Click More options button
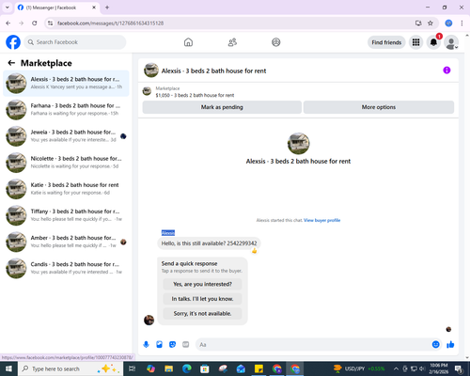This screenshot has height=376, width=470. 379,107
